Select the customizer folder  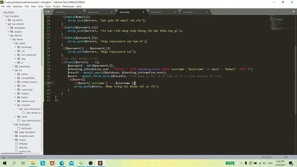point(27,90)
